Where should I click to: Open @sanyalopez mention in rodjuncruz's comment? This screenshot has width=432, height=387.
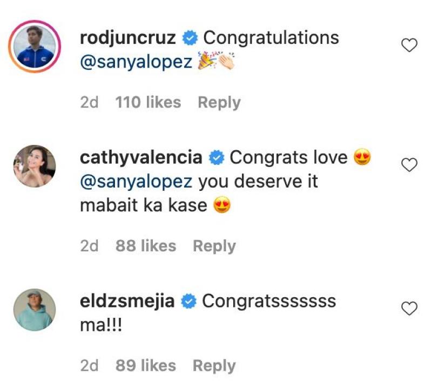136,62
